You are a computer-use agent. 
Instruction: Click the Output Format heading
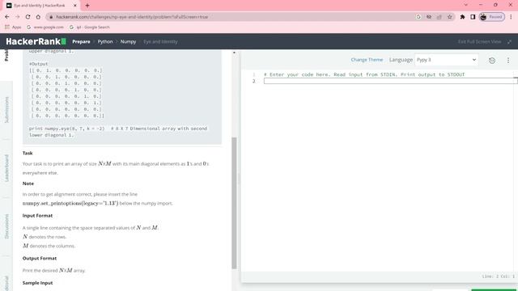[40, 259]
